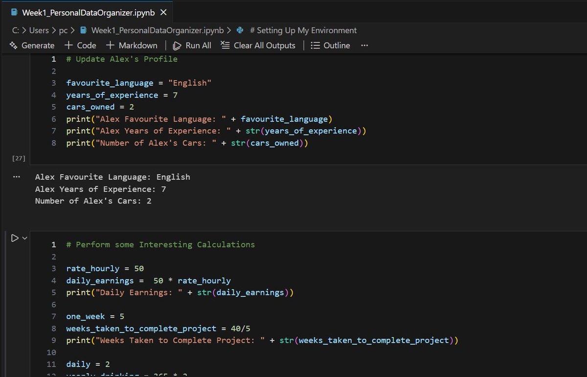587x377 pixels.
Task: Click the Python icon in the breadcrumb
Action: (x=240, y=30)
